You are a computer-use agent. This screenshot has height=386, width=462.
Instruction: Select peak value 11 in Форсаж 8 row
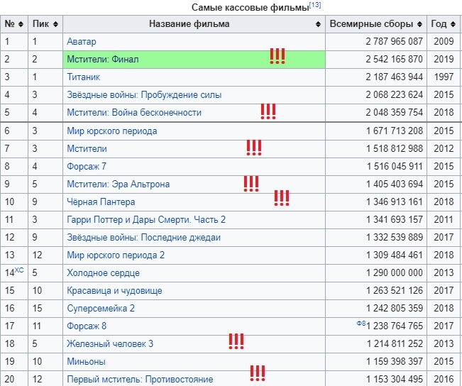coord(36,326)
